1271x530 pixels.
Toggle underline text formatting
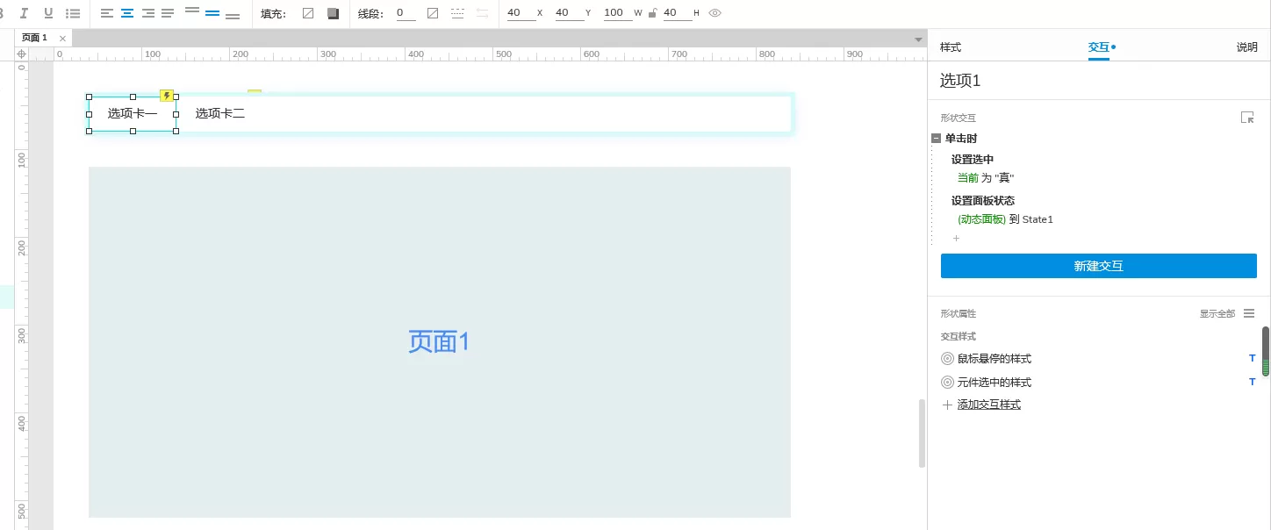pos(48,13)
